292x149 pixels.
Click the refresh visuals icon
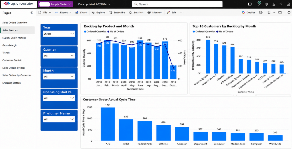pyautogui.click(x=289, y=13)
